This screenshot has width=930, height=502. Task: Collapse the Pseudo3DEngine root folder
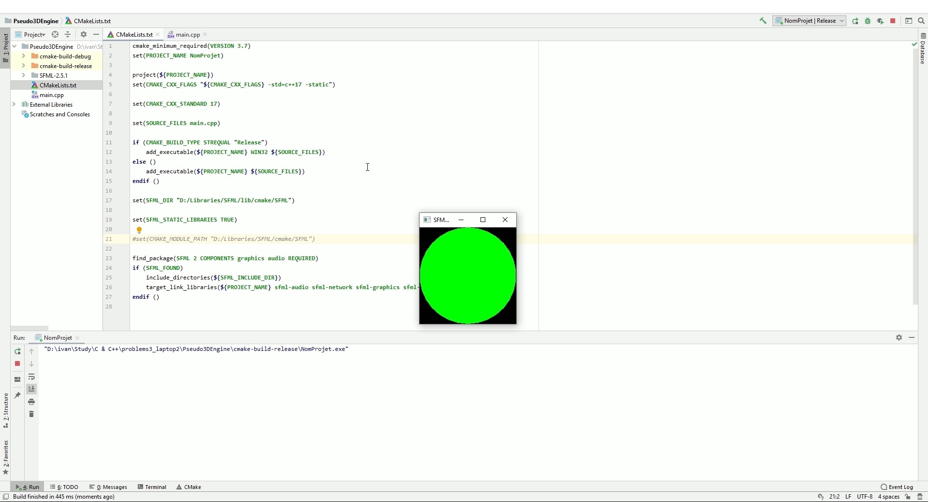pyautogui.click(x=15, y=46)
